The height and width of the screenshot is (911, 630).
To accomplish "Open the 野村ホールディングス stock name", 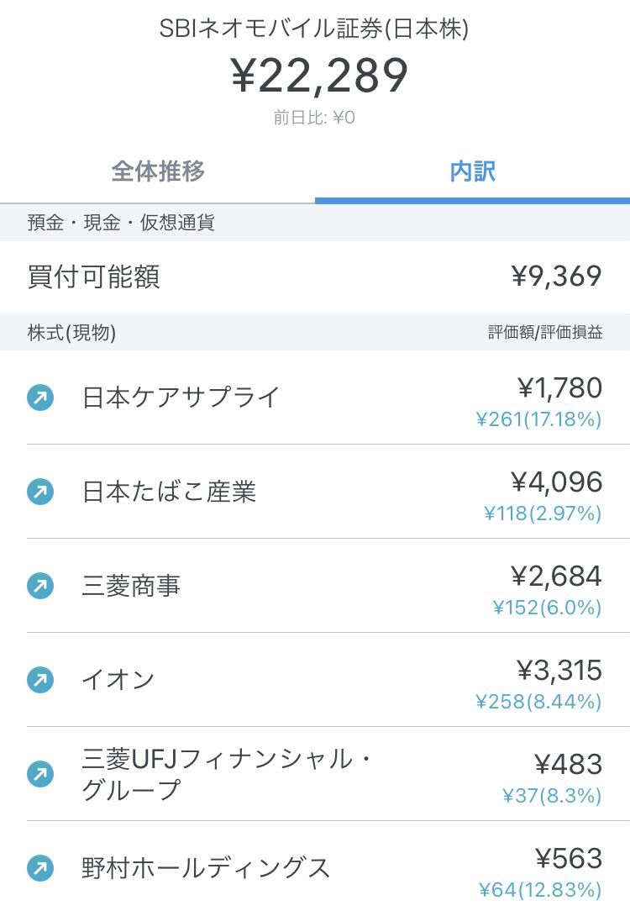I will pyautogui.click(x=206, y=869).
